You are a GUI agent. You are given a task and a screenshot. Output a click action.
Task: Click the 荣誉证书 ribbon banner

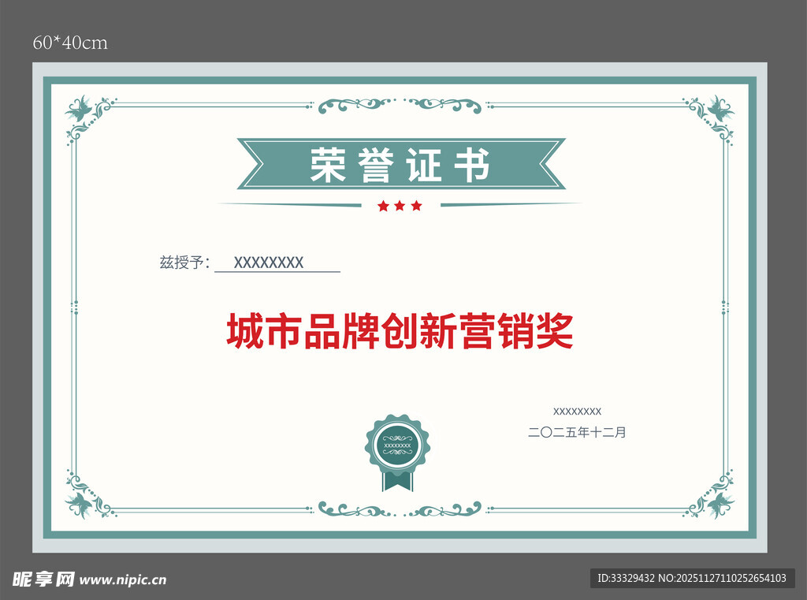pos(400,165)
